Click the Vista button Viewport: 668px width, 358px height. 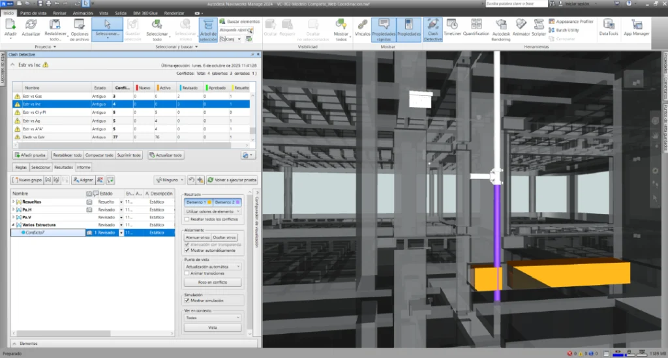coord(213,327)
